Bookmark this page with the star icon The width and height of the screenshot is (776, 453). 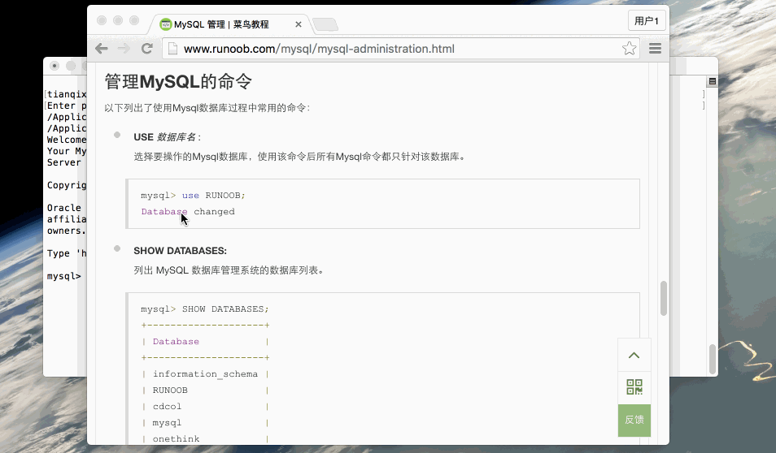coord(629,49)
